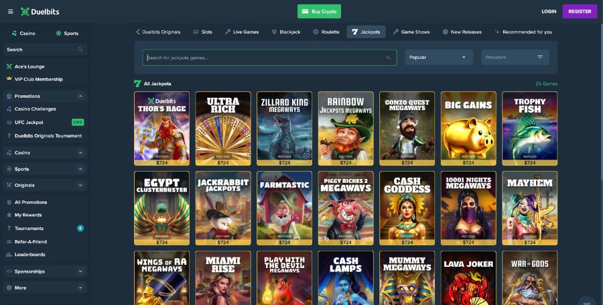Switch to the Casino toggle
603x305 pixels.
click(x=23, y=33)
